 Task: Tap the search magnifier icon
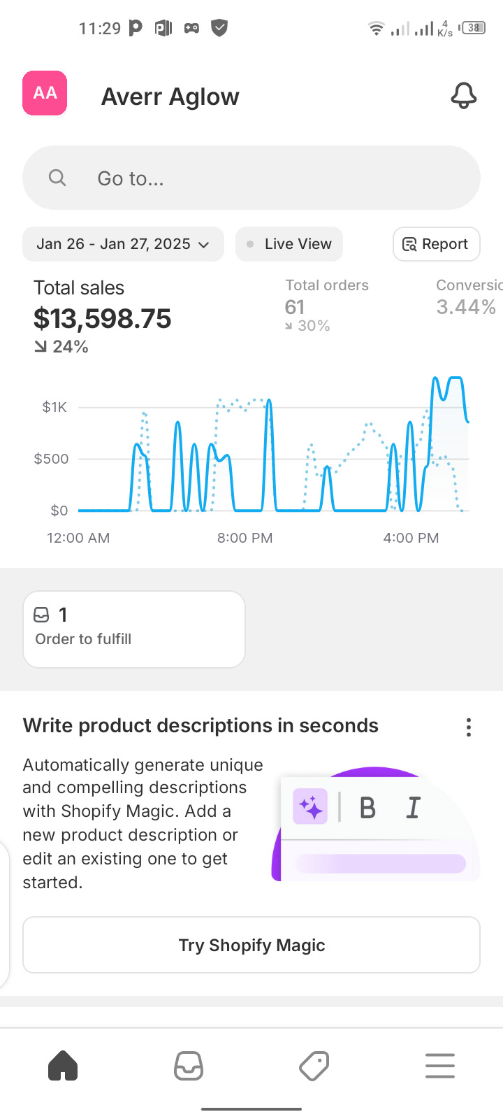pos(57,178)
